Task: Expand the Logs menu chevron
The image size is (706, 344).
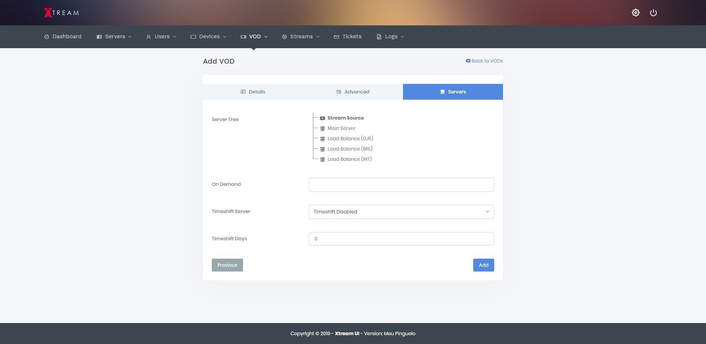Action: tap(402, 37)
